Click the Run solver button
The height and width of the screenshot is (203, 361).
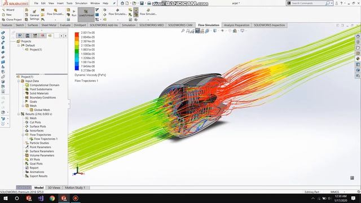[74, 13]
